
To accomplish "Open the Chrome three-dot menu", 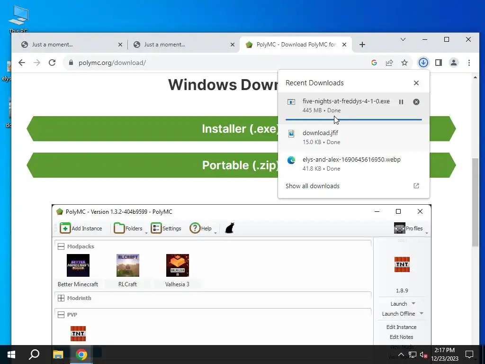I will pyautogui.click(x=469, y=63).
